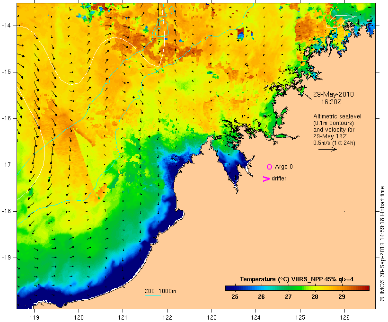Viewport: 388px width, 322px height.
Task: Click the temperature color bar
Action: click(297, 288)
